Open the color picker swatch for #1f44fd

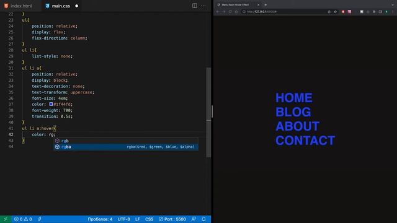51,104
